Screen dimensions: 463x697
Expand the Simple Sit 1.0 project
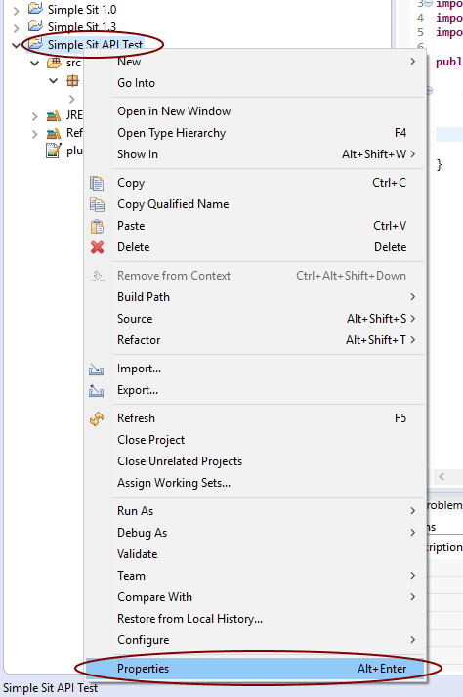pos(17,10)
